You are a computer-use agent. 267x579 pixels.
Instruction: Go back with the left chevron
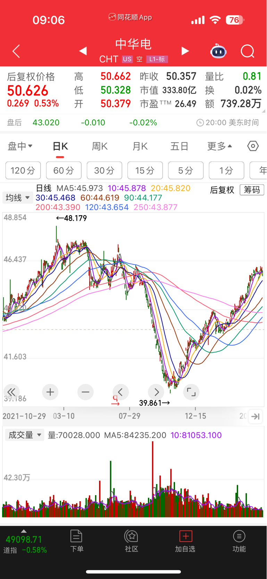click(16, 51)
